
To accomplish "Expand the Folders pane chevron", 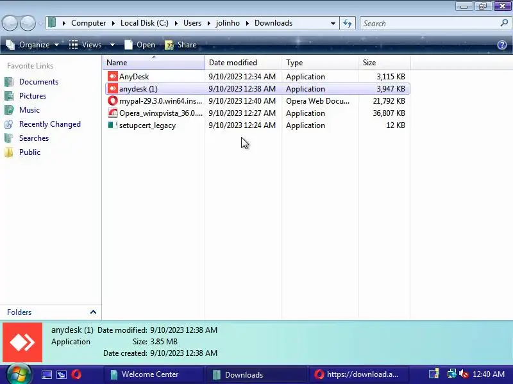I will pos(93,312).
